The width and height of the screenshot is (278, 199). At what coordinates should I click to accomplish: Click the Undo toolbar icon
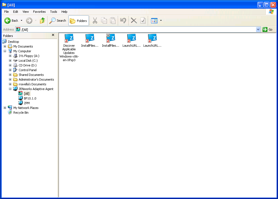click(x=123, y=21)
